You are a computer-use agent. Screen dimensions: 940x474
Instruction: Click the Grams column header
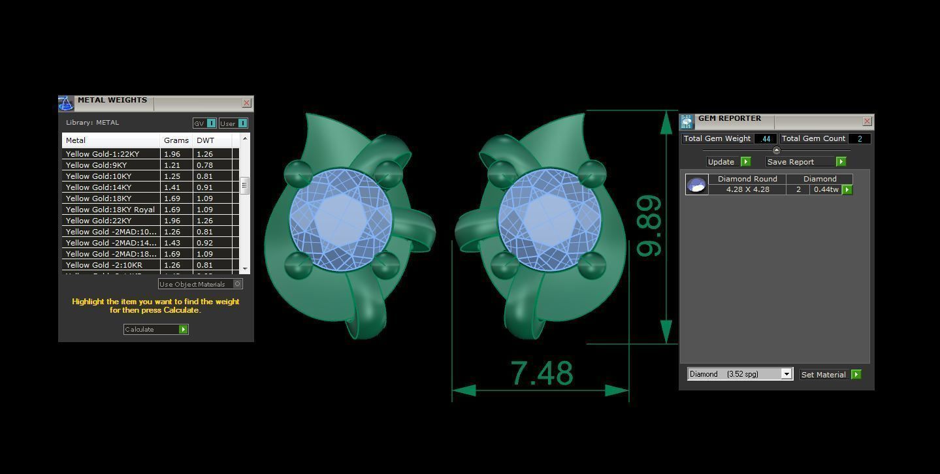point(176,140)
